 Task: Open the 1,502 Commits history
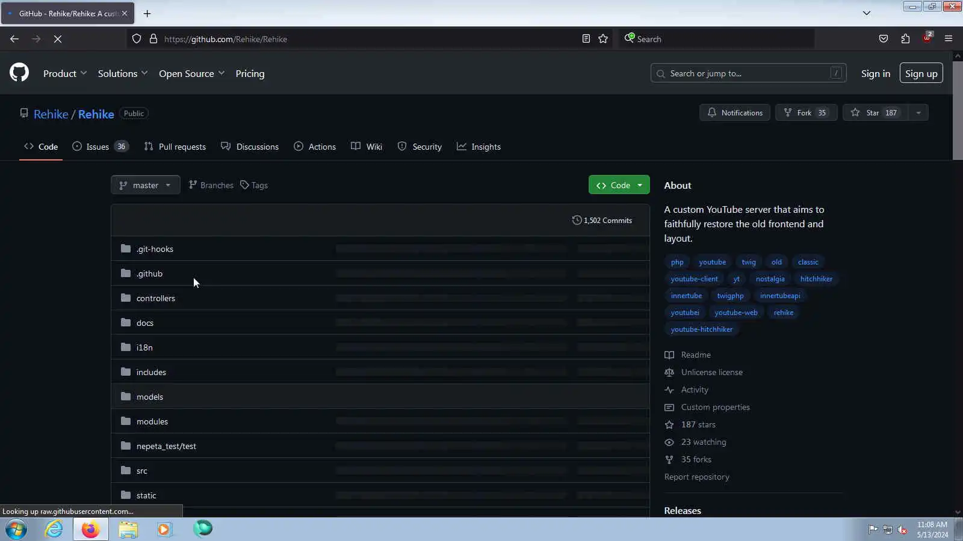602,221
